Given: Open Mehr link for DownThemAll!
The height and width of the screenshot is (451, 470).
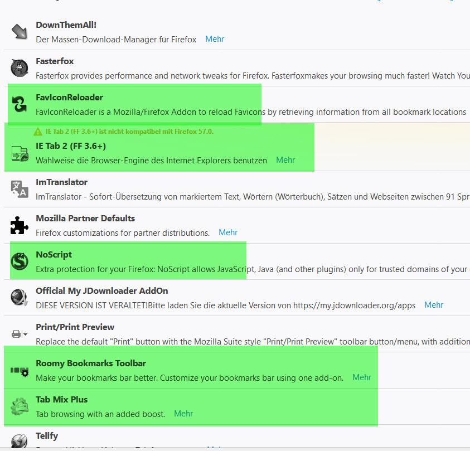Looking at the screenshot, I should [215, 39].
